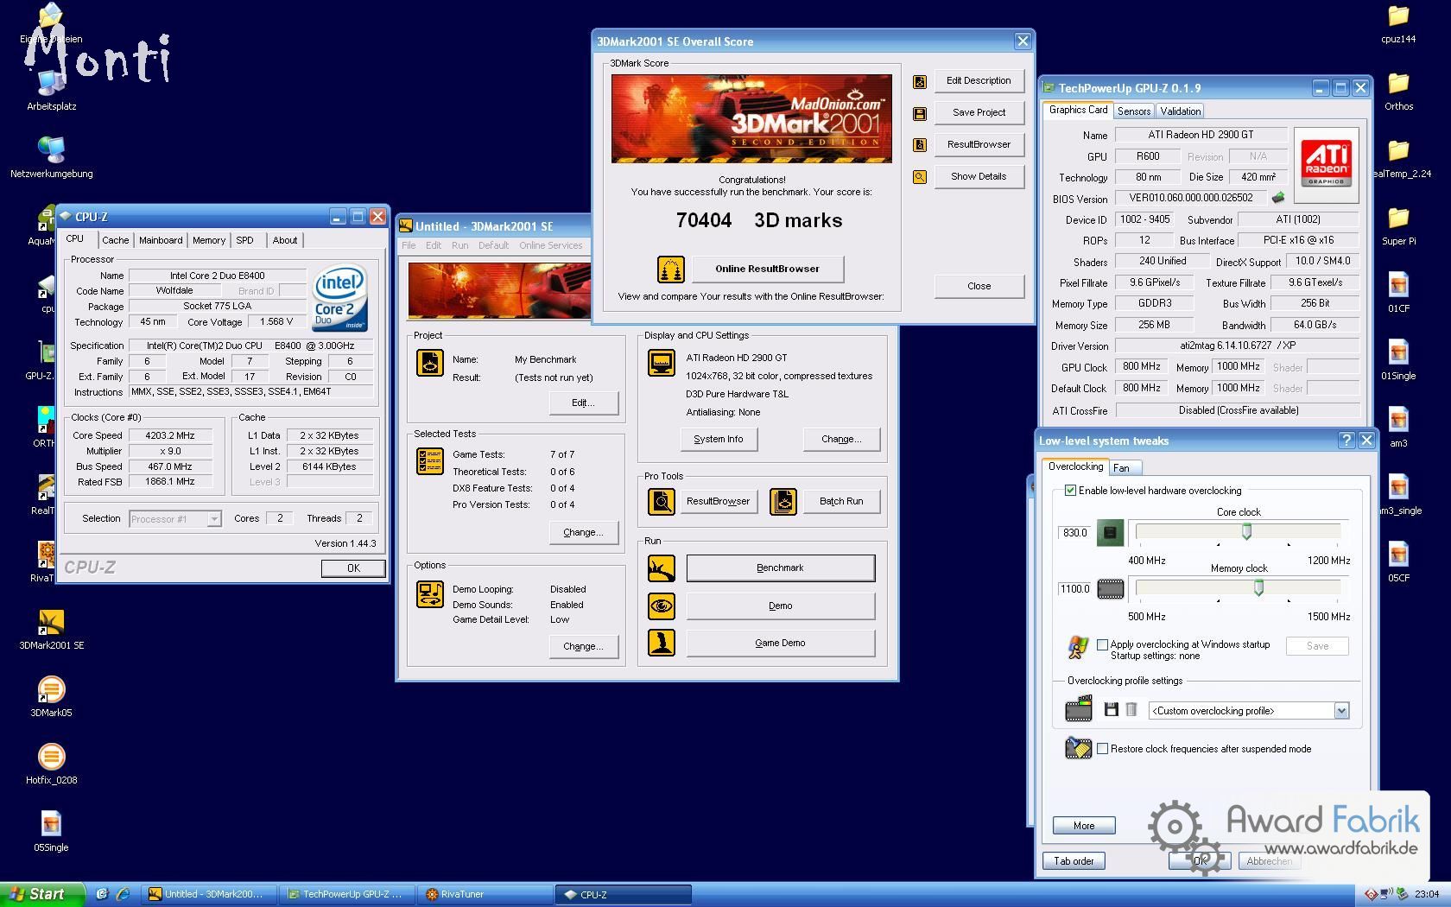Open GPU-Z Sensors tab
Screen dimensions: 1451x907
tap(1133, 111)
